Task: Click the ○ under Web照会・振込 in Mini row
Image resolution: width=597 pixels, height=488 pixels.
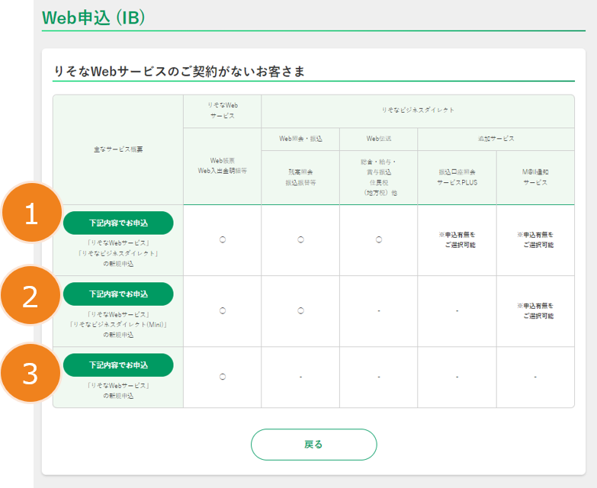Action: click(x=300, y=311)
